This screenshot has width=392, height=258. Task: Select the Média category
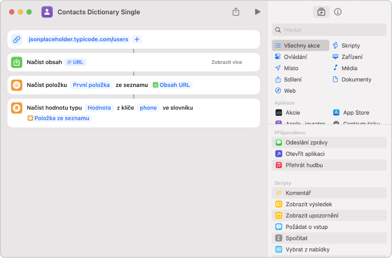[349, 68]
